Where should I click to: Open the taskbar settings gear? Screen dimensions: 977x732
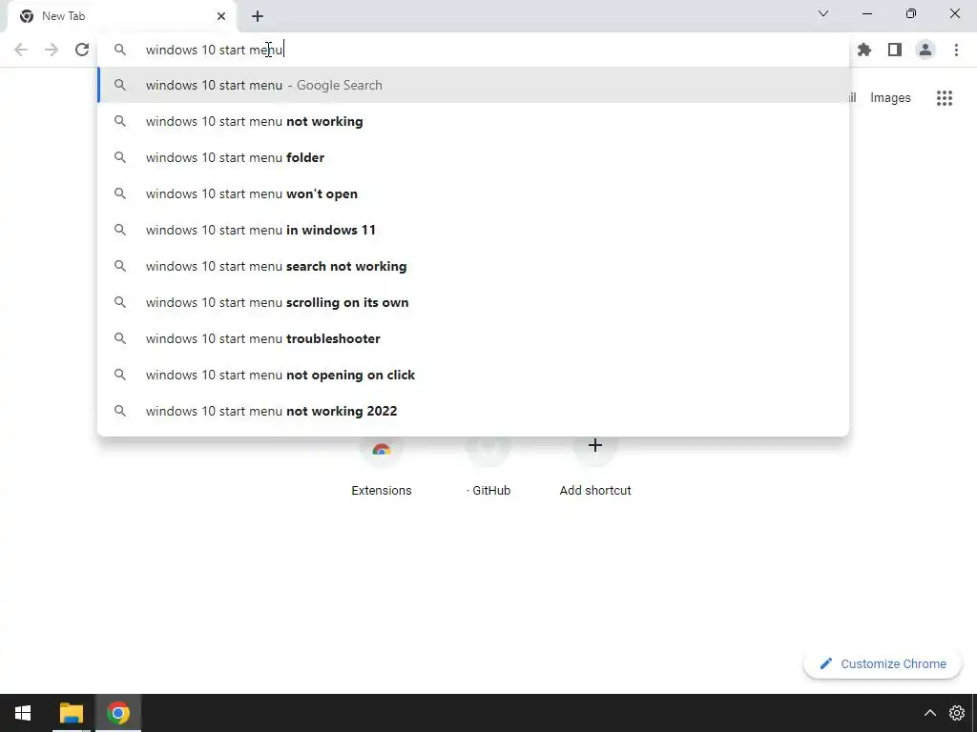coord(957,713)
